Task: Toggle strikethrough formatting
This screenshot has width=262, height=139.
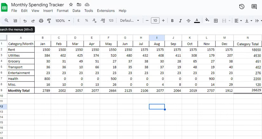Action: [x=189, y=21]
